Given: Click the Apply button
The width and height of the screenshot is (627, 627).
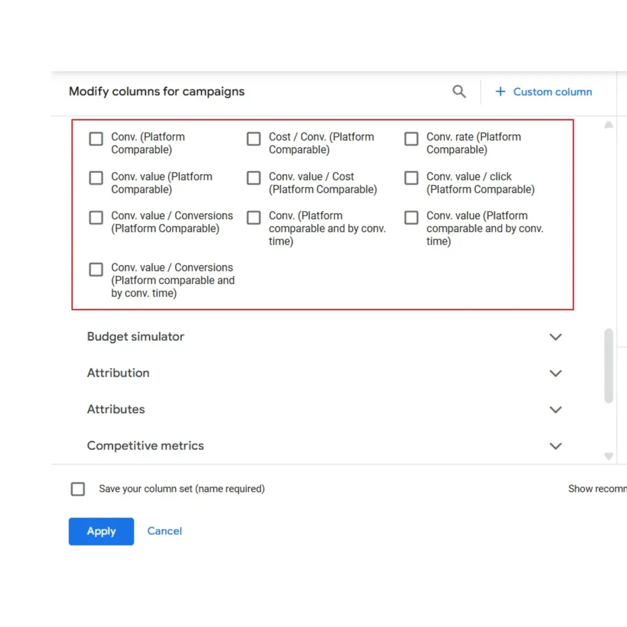Looking at the screenshot, I should [101, 531].
